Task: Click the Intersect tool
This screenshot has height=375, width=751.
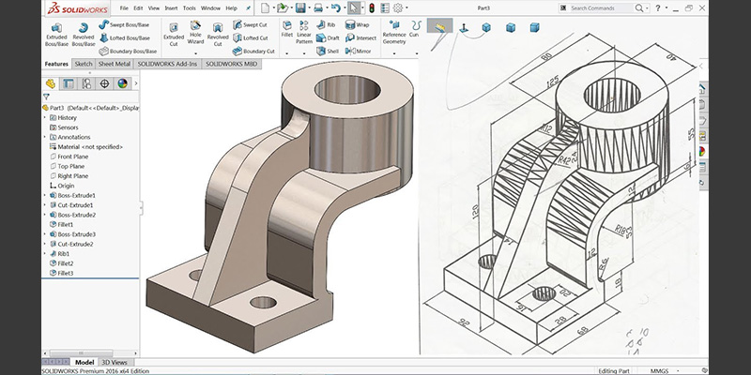Action: tap(361, 37)
